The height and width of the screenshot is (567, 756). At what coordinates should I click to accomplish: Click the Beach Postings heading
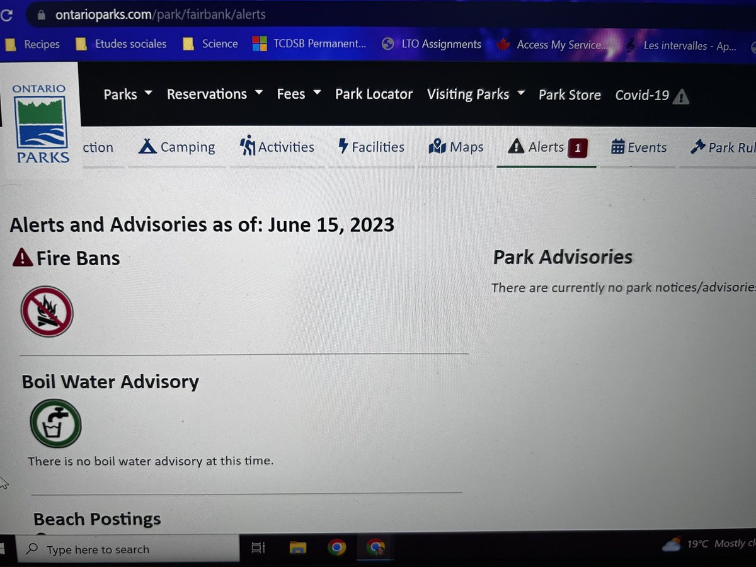97,519
